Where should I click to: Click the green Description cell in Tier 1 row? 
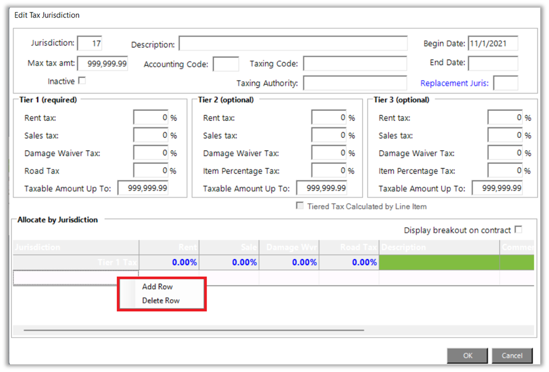[439, 263]
